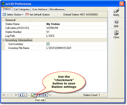
Task: Click the Default Station NOT ASSIGNED text
Action: 81,14
